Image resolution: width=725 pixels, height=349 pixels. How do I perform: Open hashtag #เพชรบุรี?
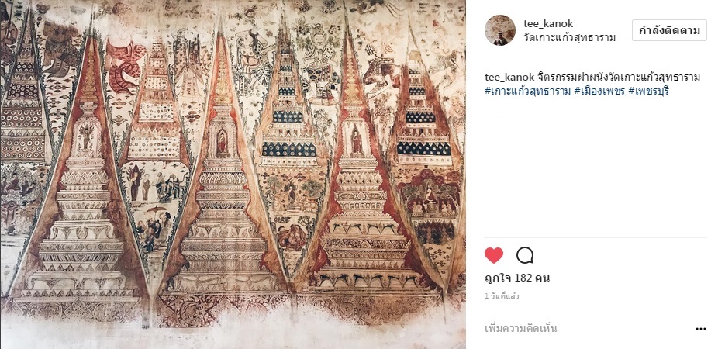point(642,91)
